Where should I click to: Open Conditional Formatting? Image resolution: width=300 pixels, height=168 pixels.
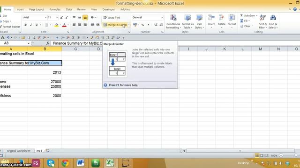tap(173, 22)
